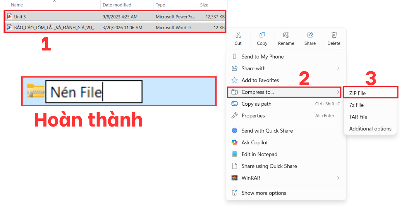Click the Ctrl+Shift+C shortcut text
The width and height of the screenshot is (405, 212).
328,104
